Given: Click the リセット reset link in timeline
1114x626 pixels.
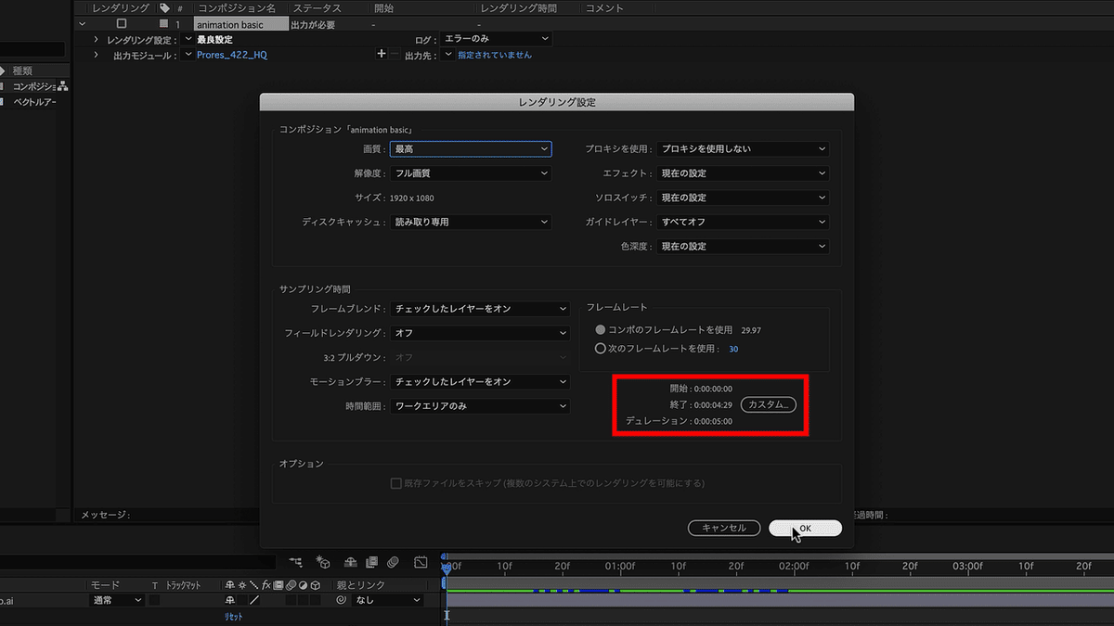Looking at the screenshot, I should pos(233,617).
